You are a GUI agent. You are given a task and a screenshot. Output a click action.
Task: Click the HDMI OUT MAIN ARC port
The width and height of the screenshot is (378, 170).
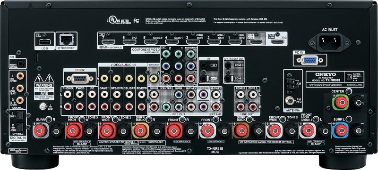pyautogui.click(x=278, y=42)
